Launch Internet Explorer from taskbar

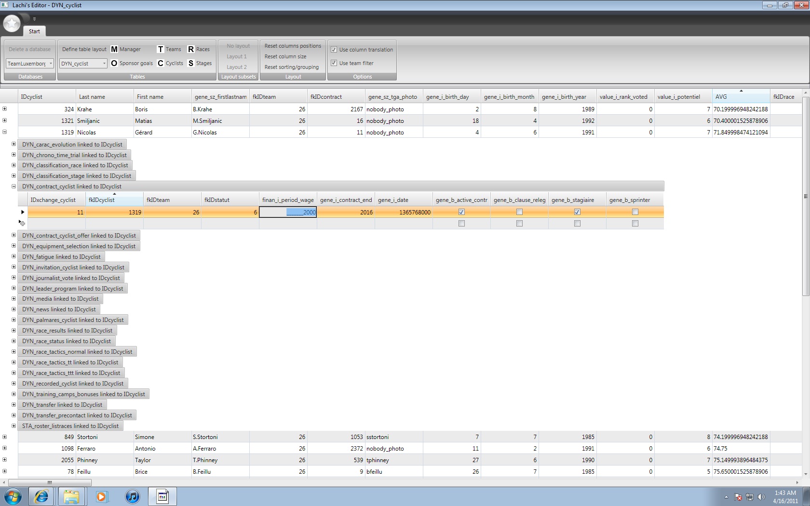[x=41, y=496]
